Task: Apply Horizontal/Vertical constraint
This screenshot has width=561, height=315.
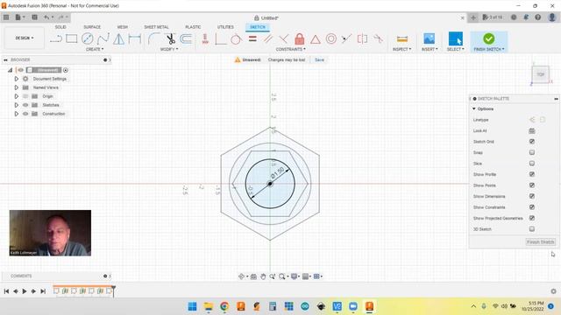Action: [205, 38]
